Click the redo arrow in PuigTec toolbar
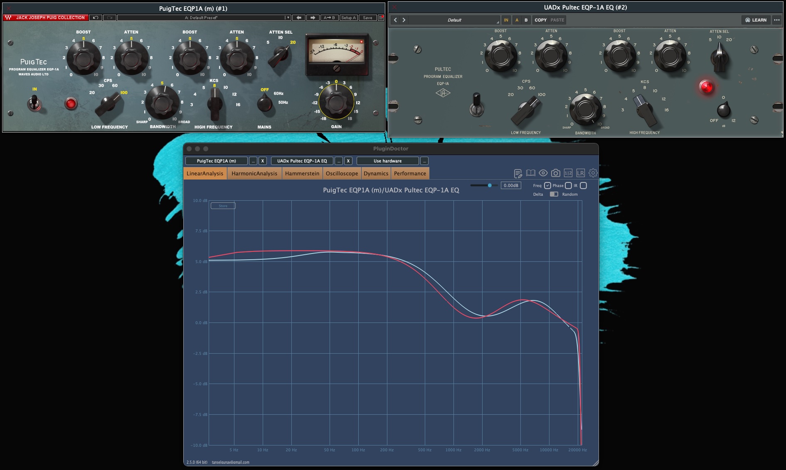This screenshot has height=470, width=786. click(110, 18)
